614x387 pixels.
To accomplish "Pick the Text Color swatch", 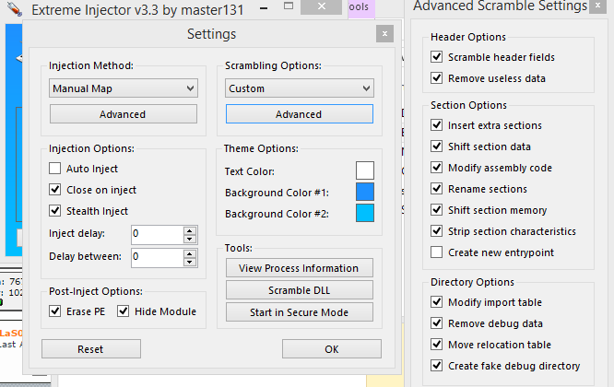I will (365, 170).
